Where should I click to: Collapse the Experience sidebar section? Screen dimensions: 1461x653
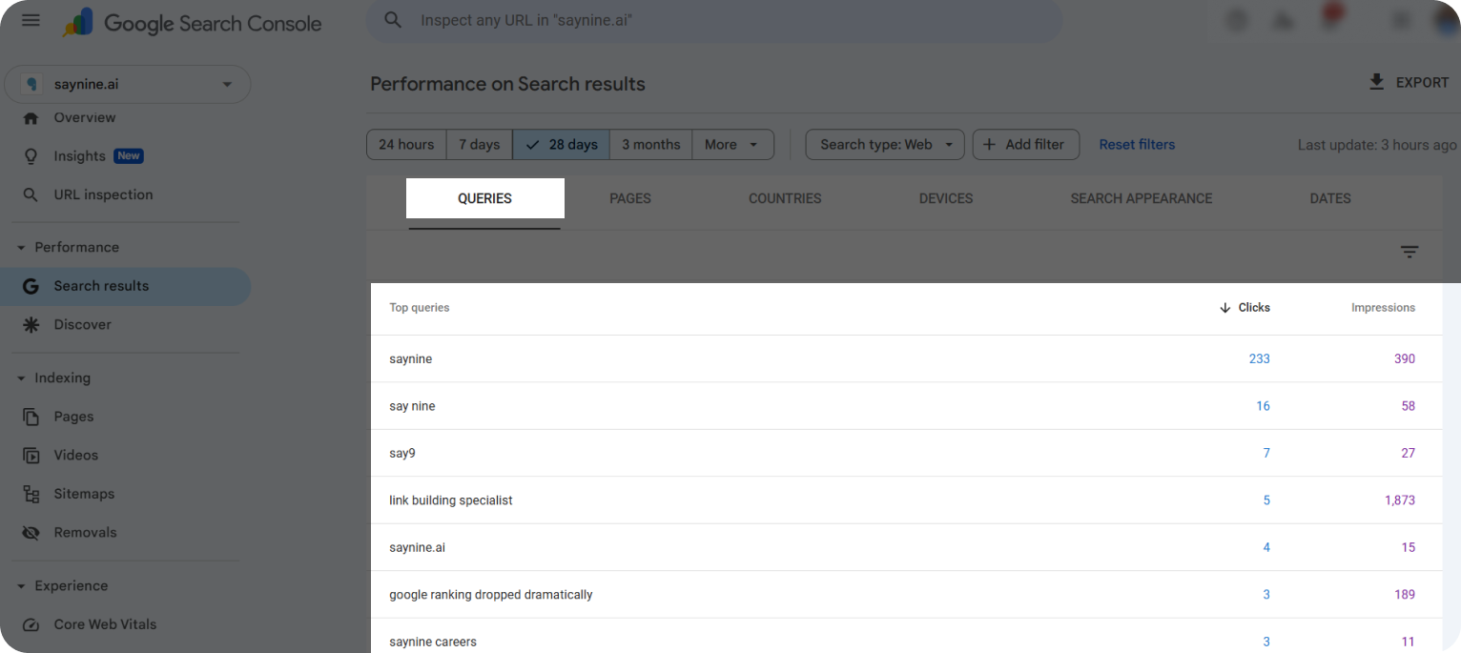coord(21,586)
